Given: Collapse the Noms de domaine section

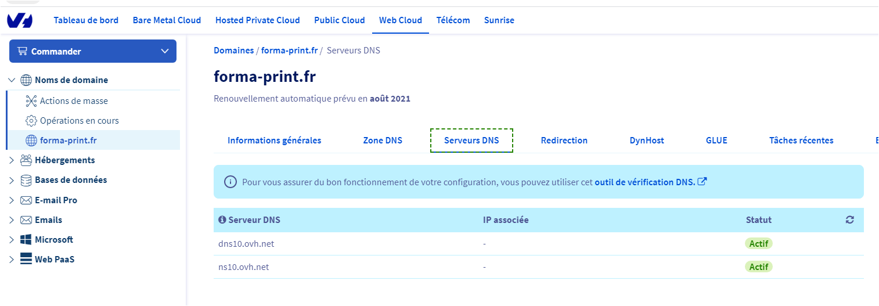Looking at the screenshot, I should click(x=12, y=80).
